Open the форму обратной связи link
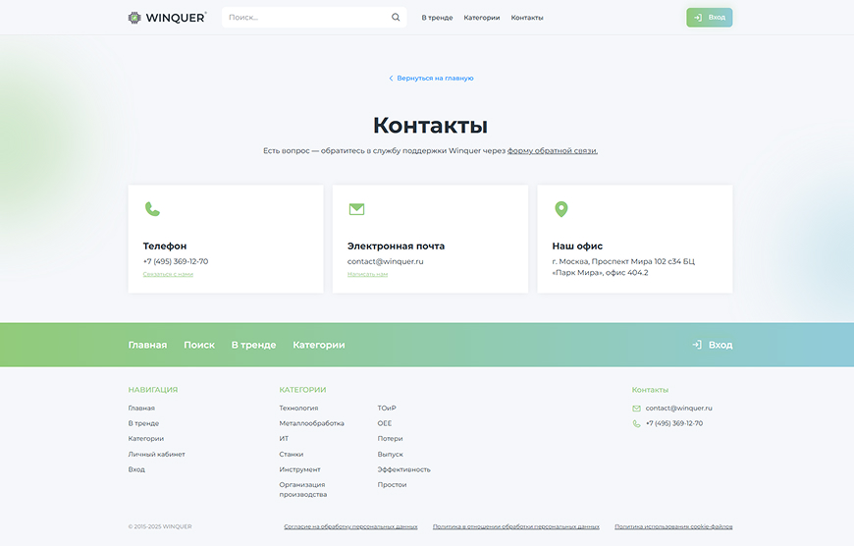This screenshot has height=546, width=854. point(552,151)
